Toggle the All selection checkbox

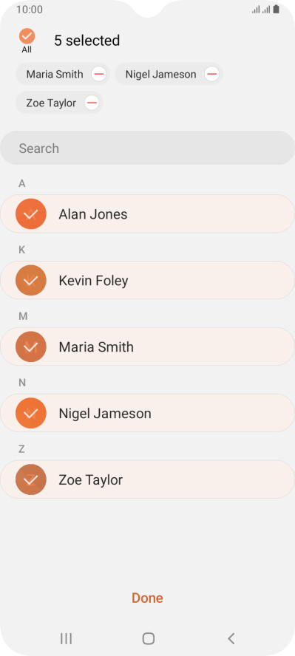point(27,37)
